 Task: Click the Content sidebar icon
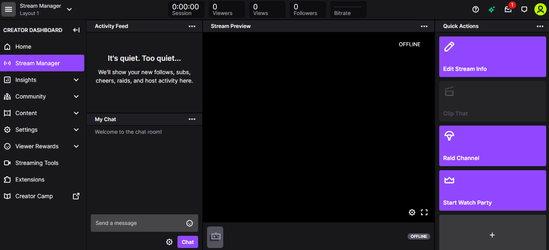tap(7, 113)
